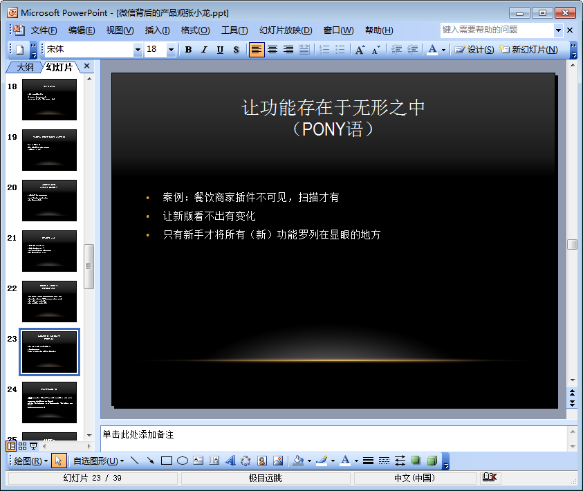This screenshot has width=583, height=491.
Task: Select the Rectangle shape tool
Action: click(x=167, y=461)
